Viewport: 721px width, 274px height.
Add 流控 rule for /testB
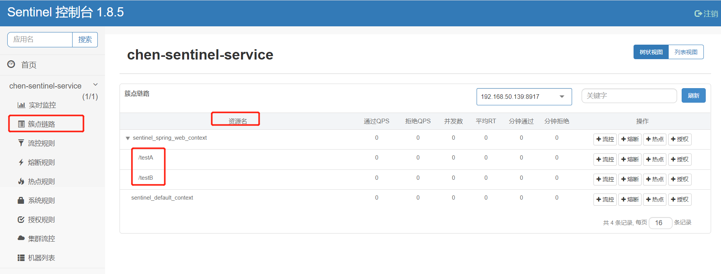605,179
